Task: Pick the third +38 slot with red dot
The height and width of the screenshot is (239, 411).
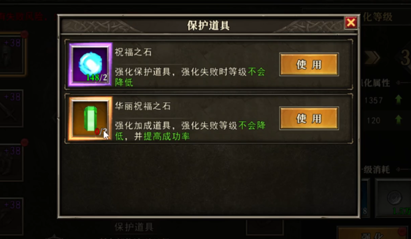Action: tap(11, 162)
